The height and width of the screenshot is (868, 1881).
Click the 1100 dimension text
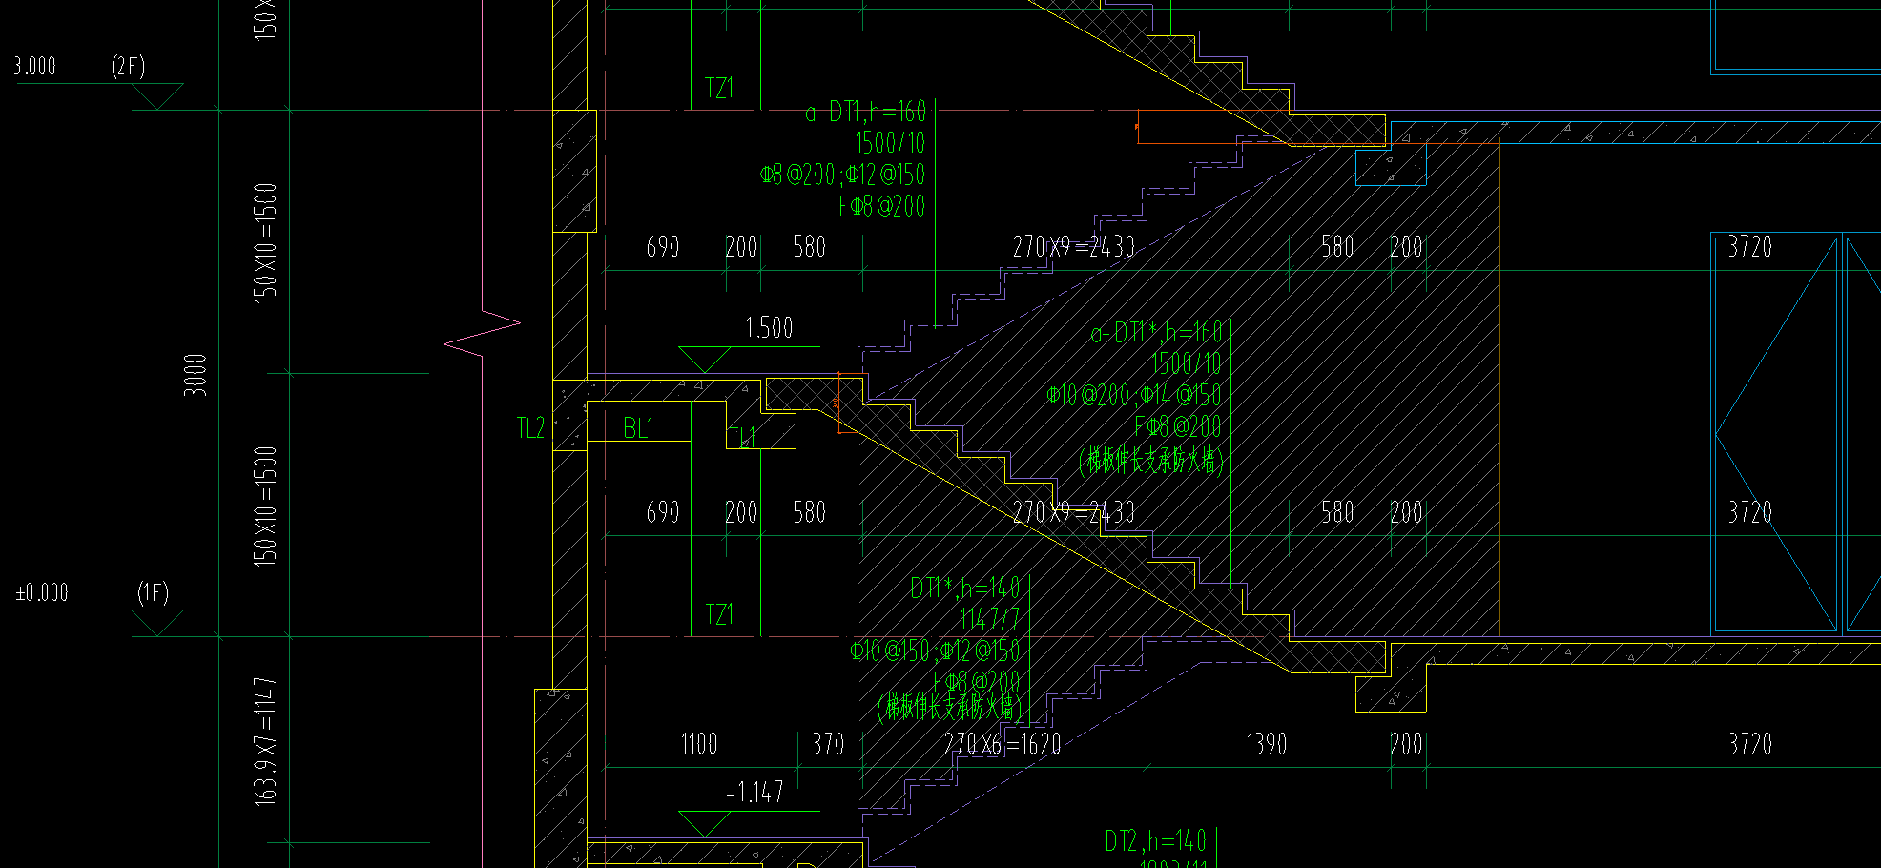[699, 744]
